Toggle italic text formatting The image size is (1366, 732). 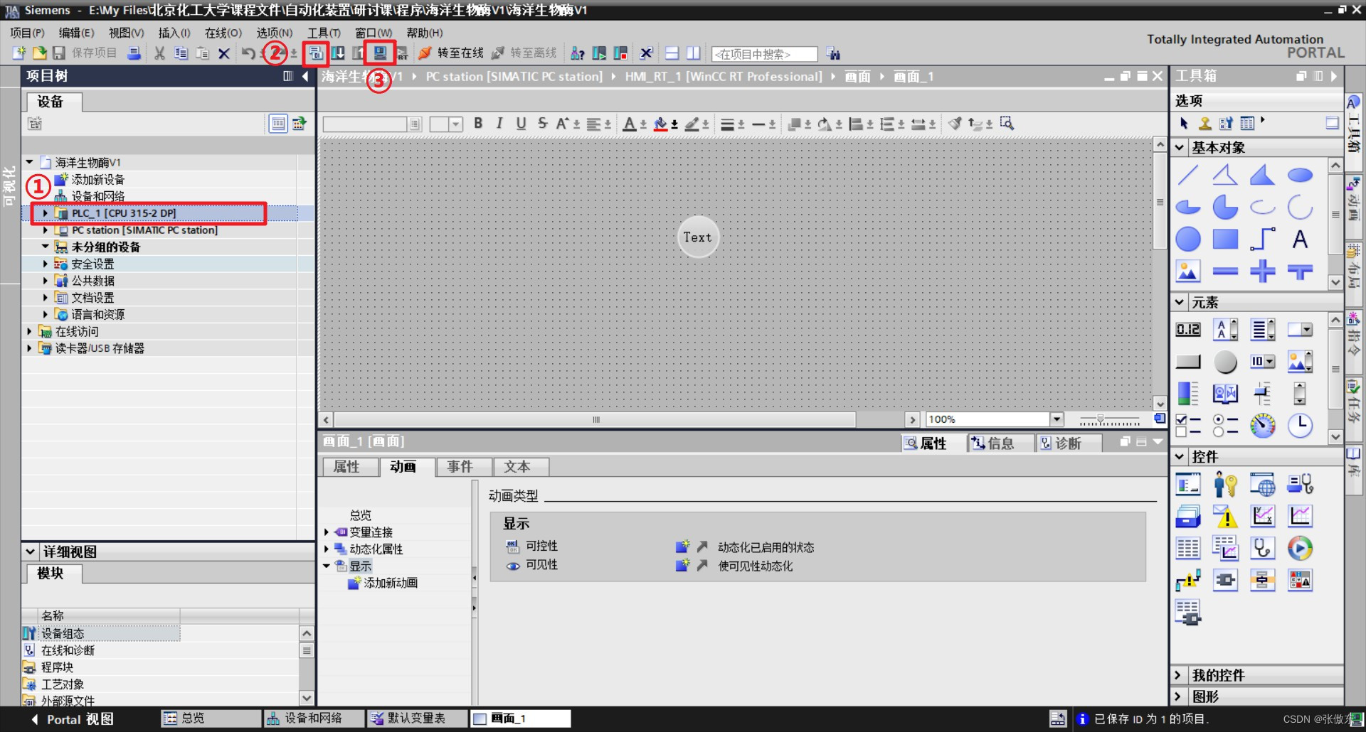pos(499,124)
